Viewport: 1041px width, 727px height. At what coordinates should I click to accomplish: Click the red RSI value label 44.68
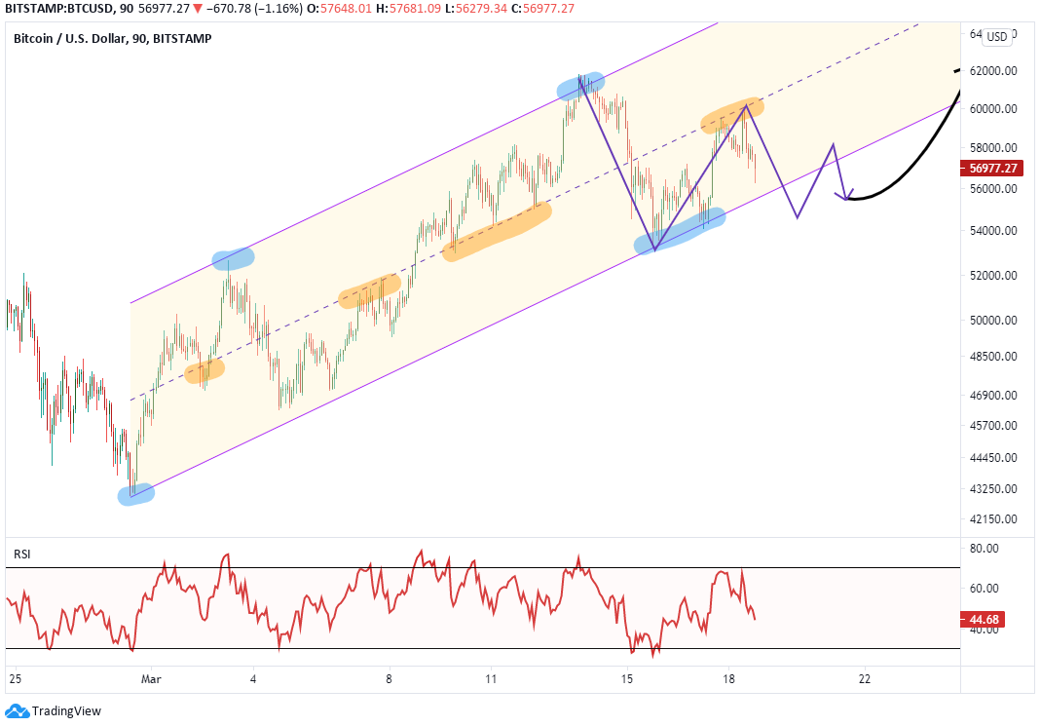pyautogui.click(x=984, y=620)
